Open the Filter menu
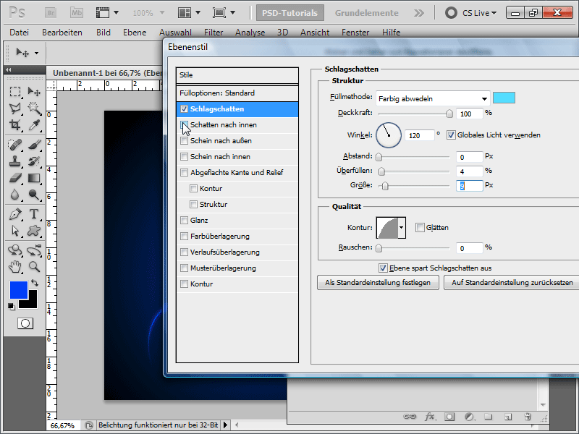Image resolution: width=579 pixels, height=434 pixels. click(214, 33)
